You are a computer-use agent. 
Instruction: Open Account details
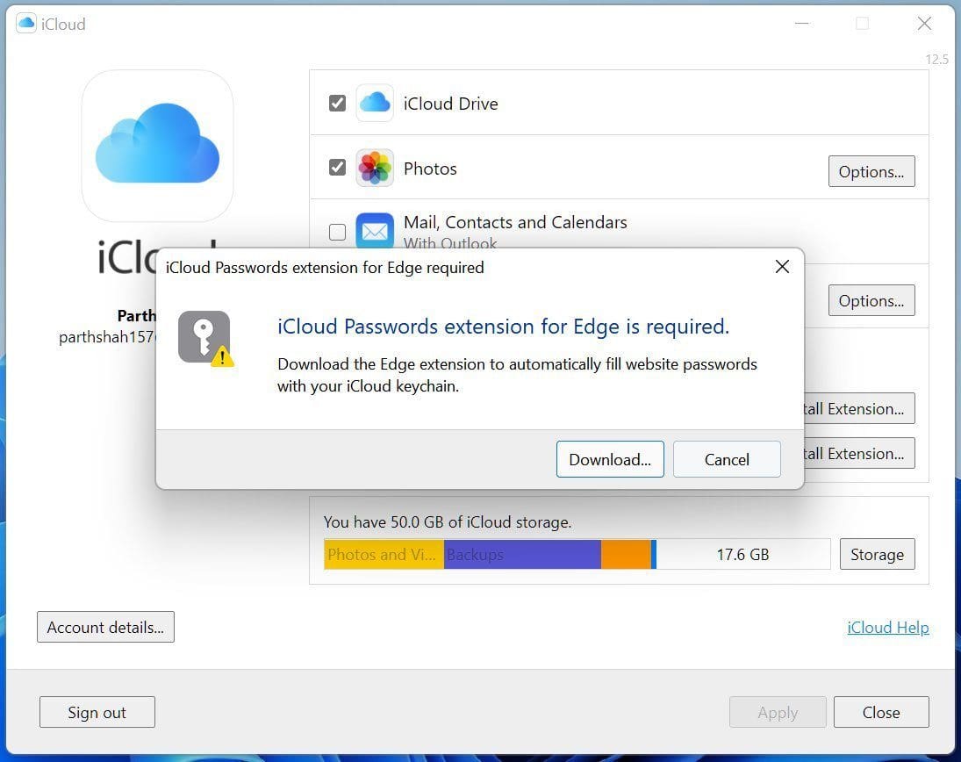pos(105,627)
